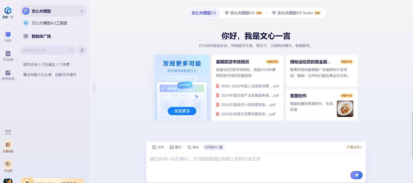
Task: Click the Prompt bubble in discover card
Action: 185,85
